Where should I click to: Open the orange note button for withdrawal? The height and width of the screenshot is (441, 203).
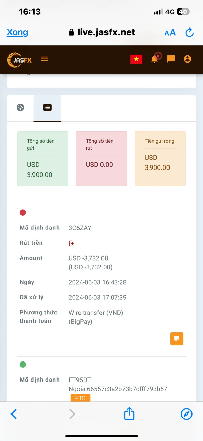tap(176, 338)
